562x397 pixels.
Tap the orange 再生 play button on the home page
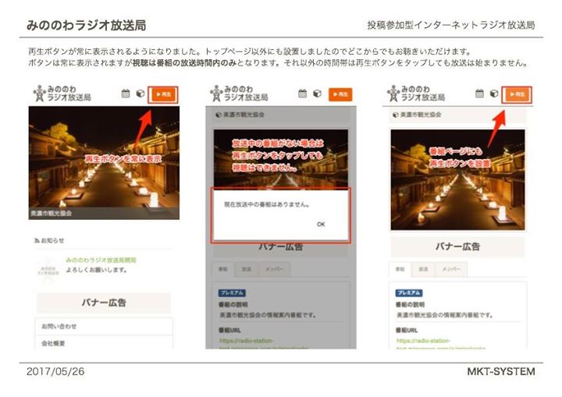(x=163, y=94)
